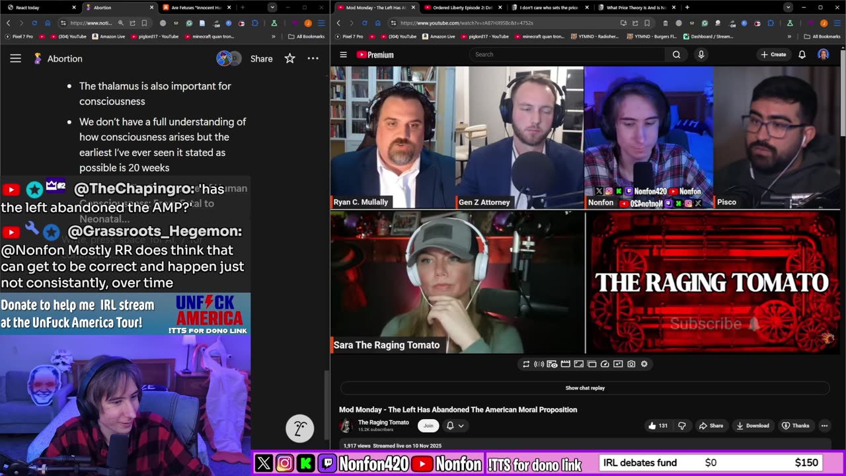This screenshot has height=476, width=846.
Task: Open playback speed gauge in enhancer toolbar
Action: [605, 364]
